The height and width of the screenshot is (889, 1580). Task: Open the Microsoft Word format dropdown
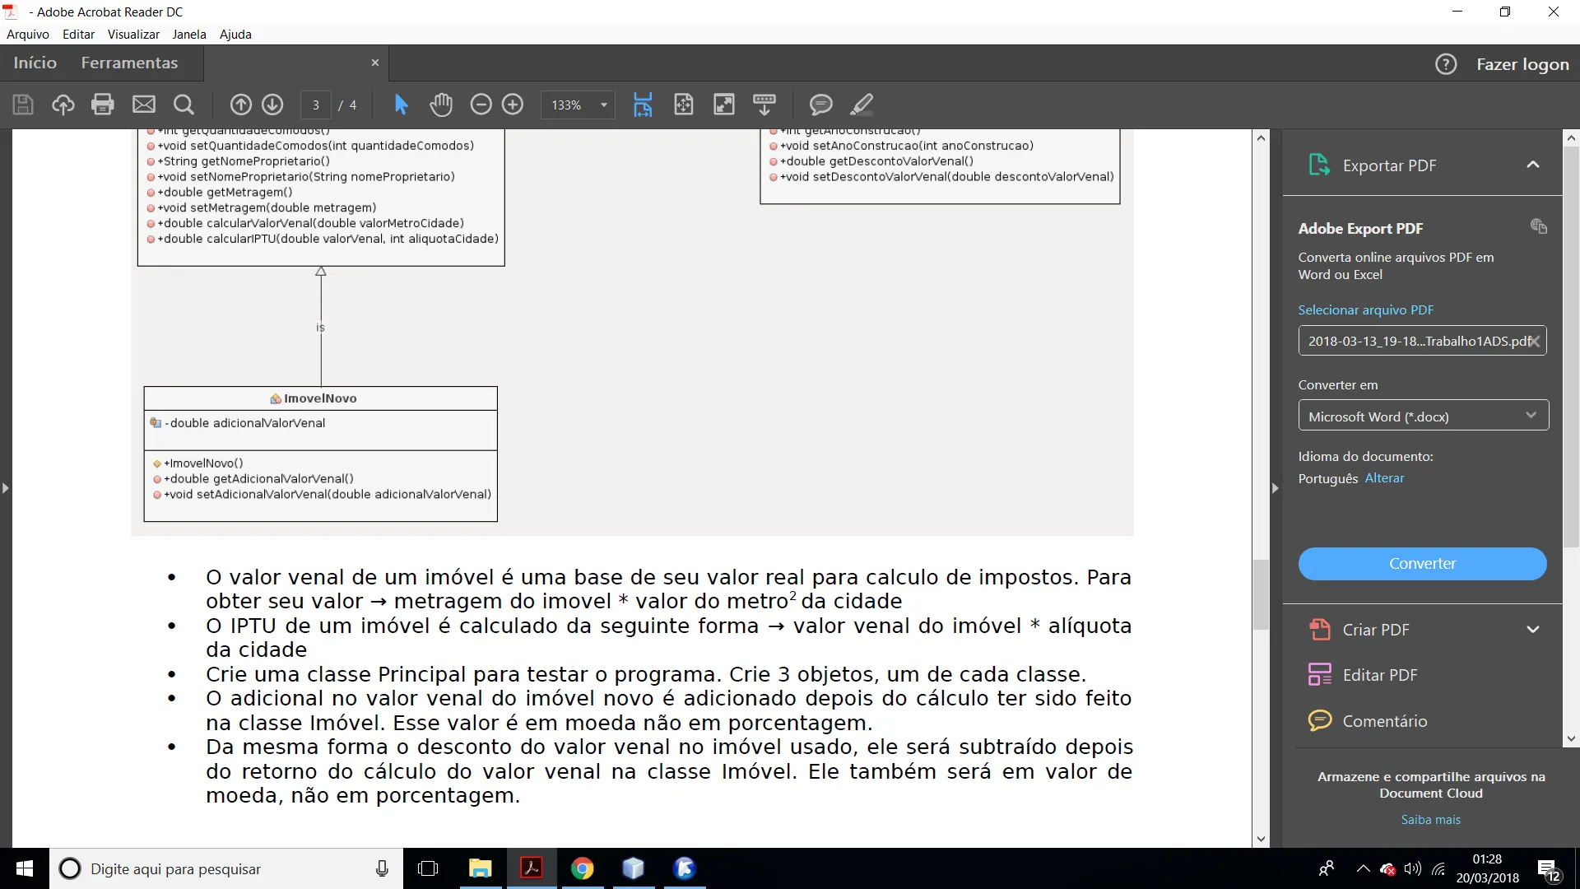tap(1423, 416)
